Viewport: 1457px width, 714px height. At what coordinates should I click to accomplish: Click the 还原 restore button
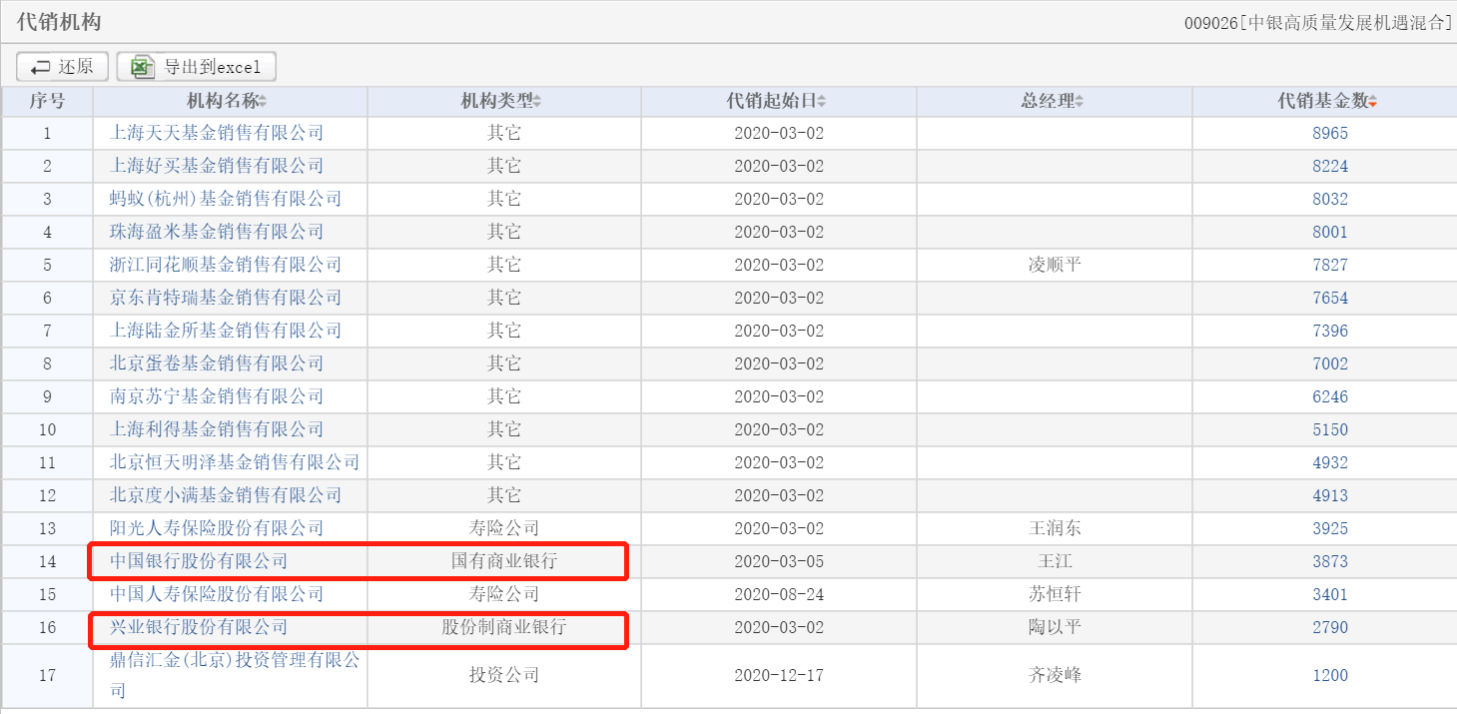(x=62, y=67)
